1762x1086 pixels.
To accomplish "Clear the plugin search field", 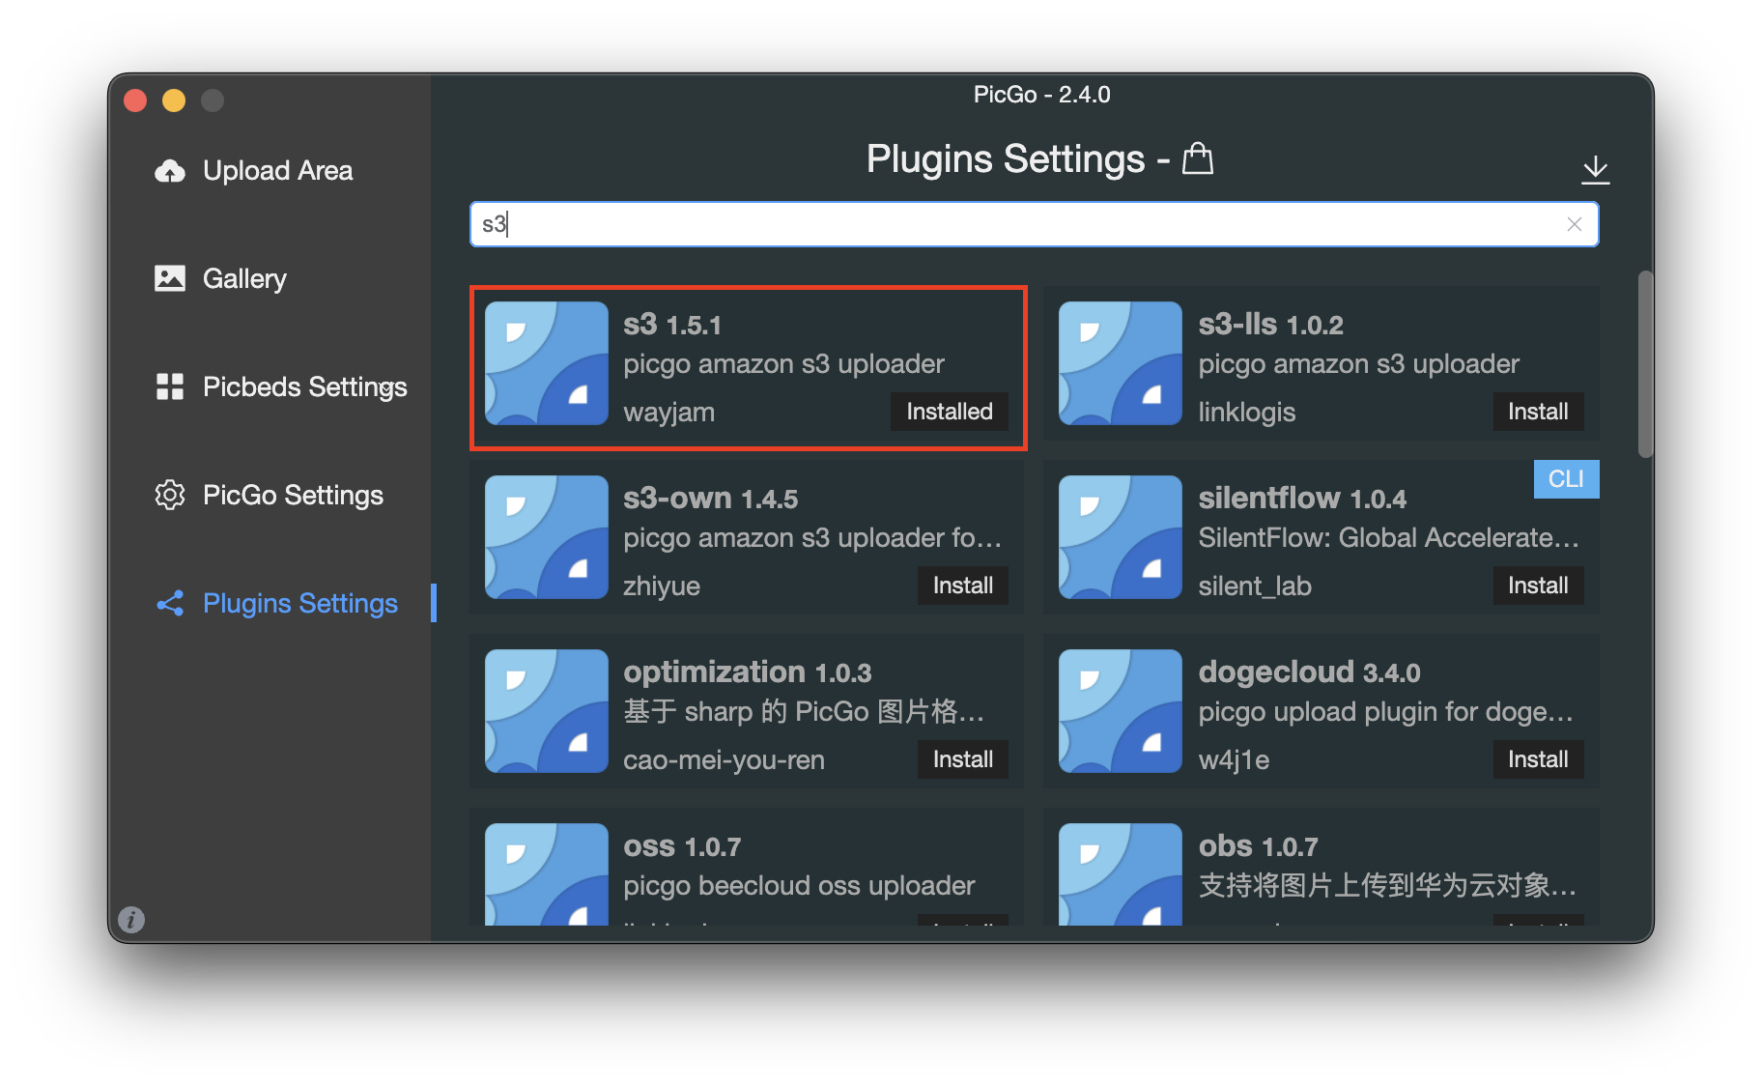I will [x=1574, y=224].
